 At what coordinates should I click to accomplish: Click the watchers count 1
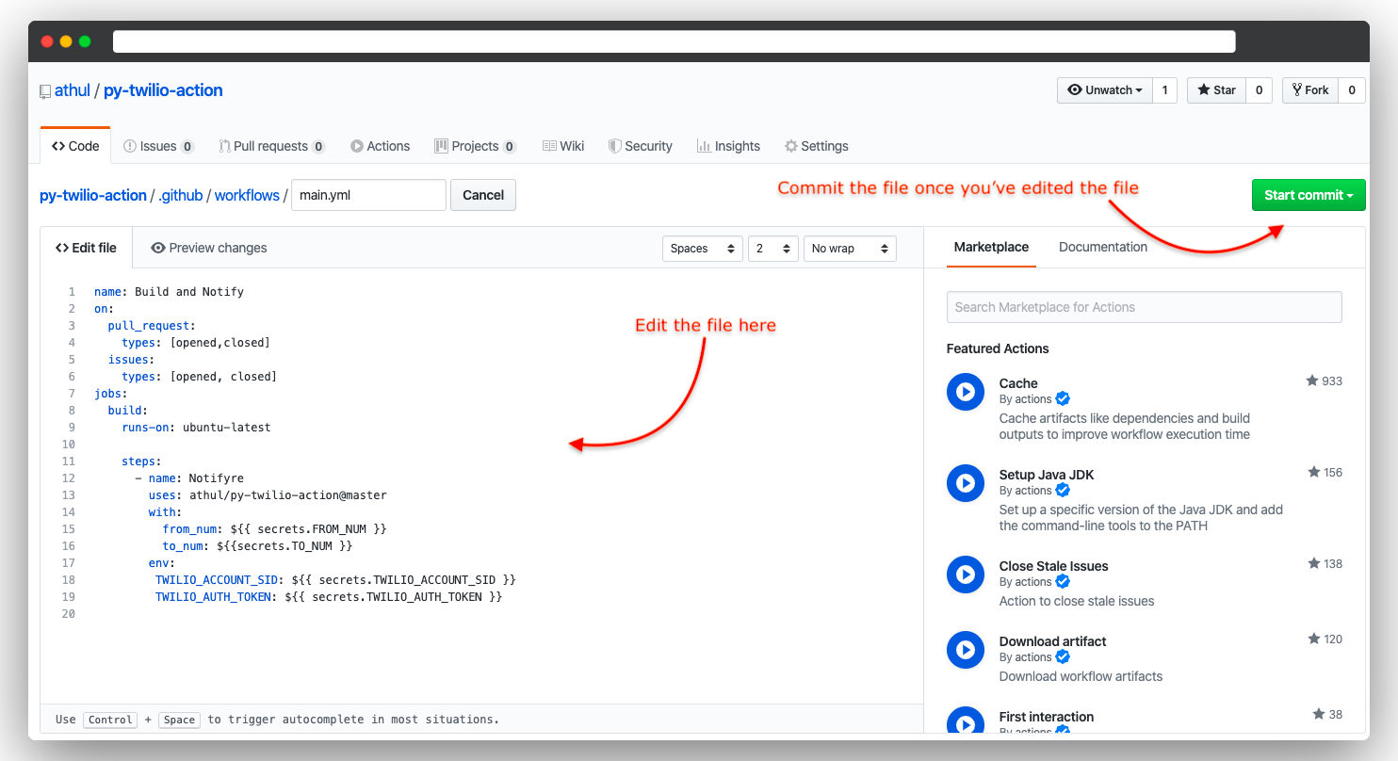[x=1164, y=90]
